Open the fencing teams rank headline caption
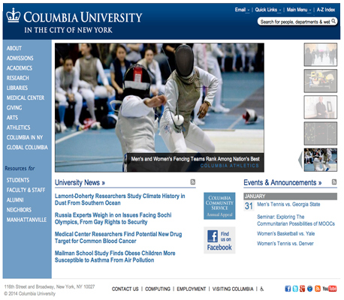 [195, 159]
